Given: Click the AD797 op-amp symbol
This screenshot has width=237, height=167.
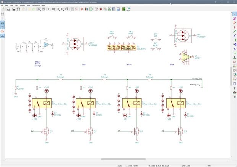Looking at the screenshot, I should pyautogui.click(x=186, y=57).
